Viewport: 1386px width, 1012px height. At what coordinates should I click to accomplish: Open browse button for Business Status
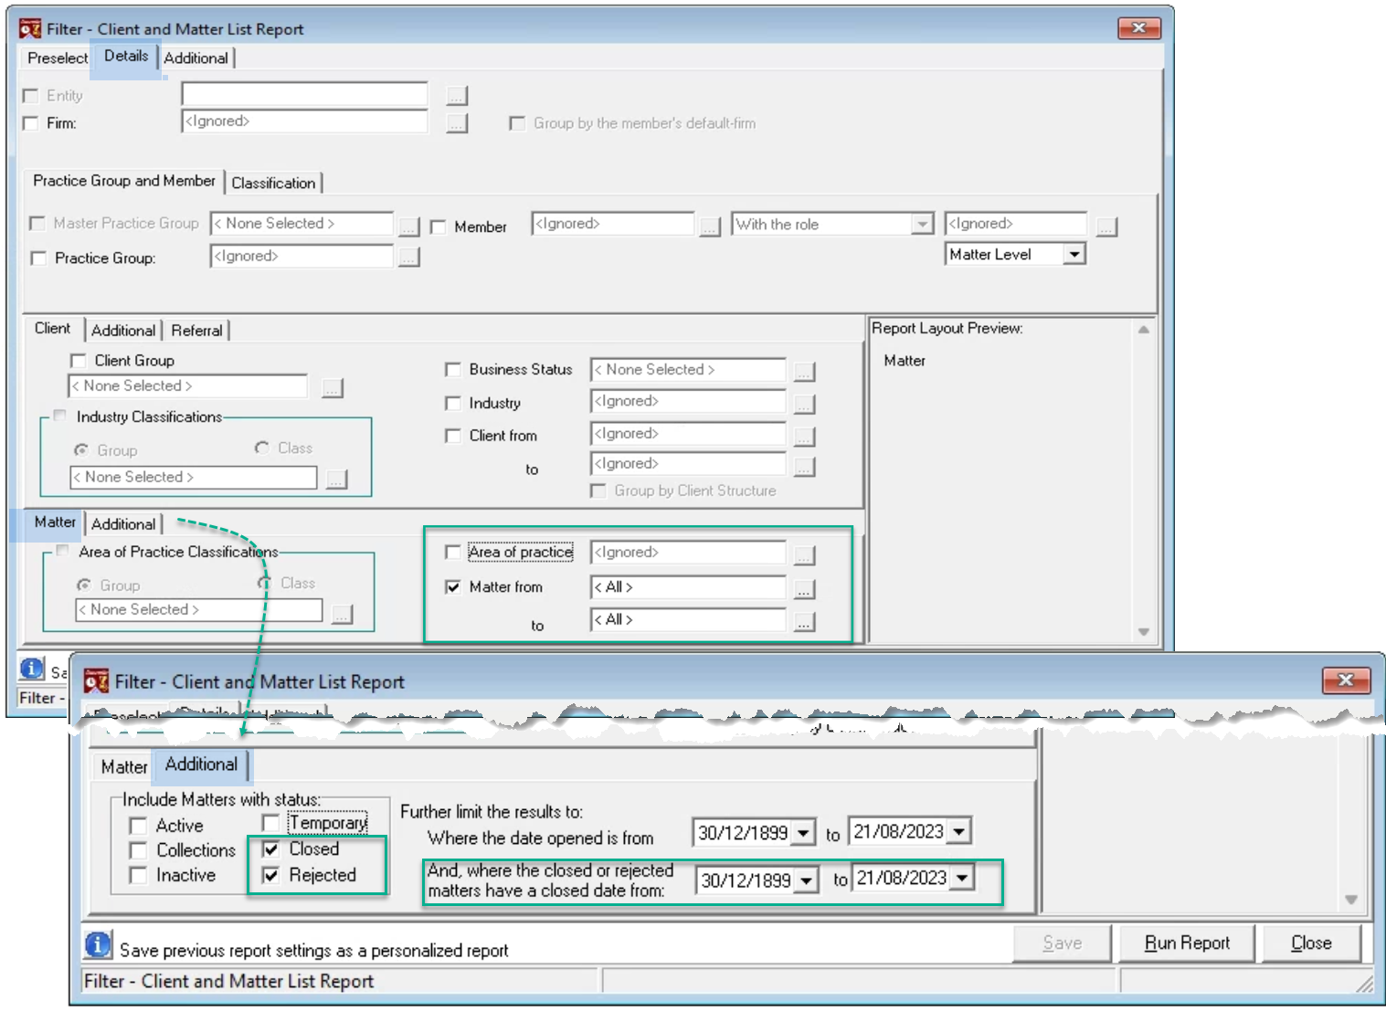pyautogui.click(x=804, y=371)
